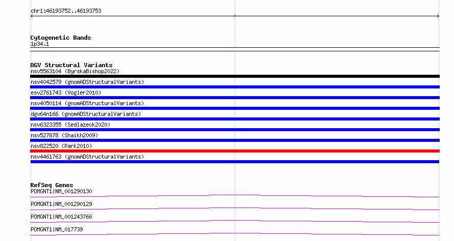
Task: Select the 1p34.1 band label
Action: coord(40,44)
